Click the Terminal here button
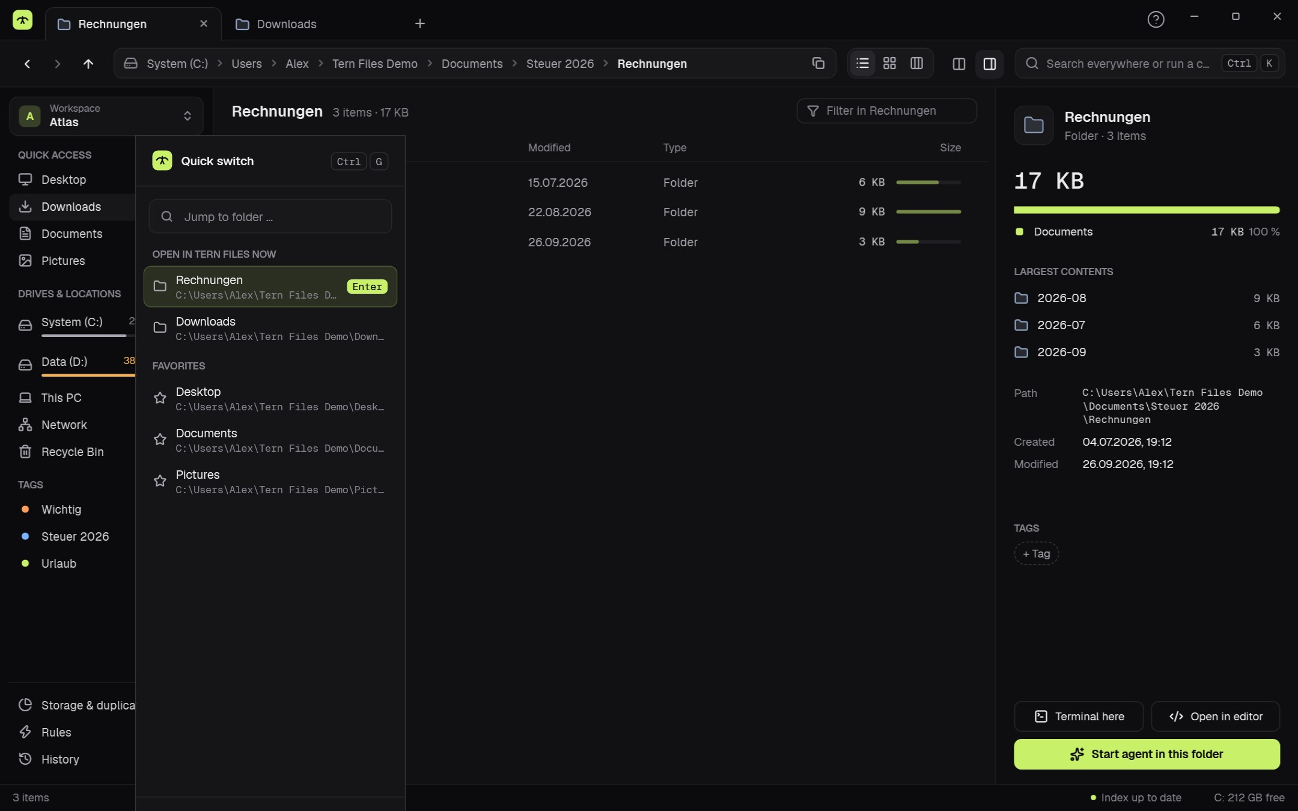 click(1078, 716)
